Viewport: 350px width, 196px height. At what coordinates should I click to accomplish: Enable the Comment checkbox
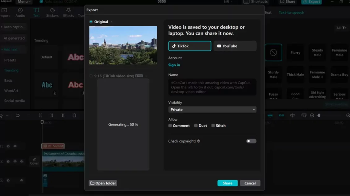[170, 126]
